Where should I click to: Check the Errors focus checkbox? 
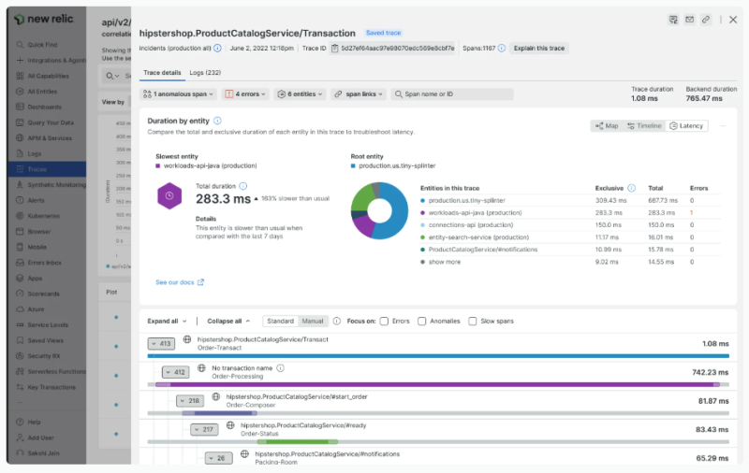(384, 322)
